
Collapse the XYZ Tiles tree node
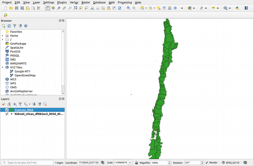point(3,67)
